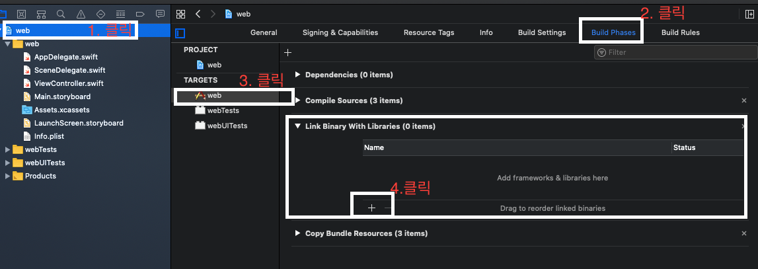The height and width of the screenshot is (269, 758).
Task: Click the Products folder label
Action: 40,176
